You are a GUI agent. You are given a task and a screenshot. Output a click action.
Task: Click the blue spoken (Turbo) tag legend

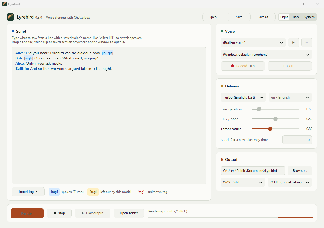pos(54,192)
